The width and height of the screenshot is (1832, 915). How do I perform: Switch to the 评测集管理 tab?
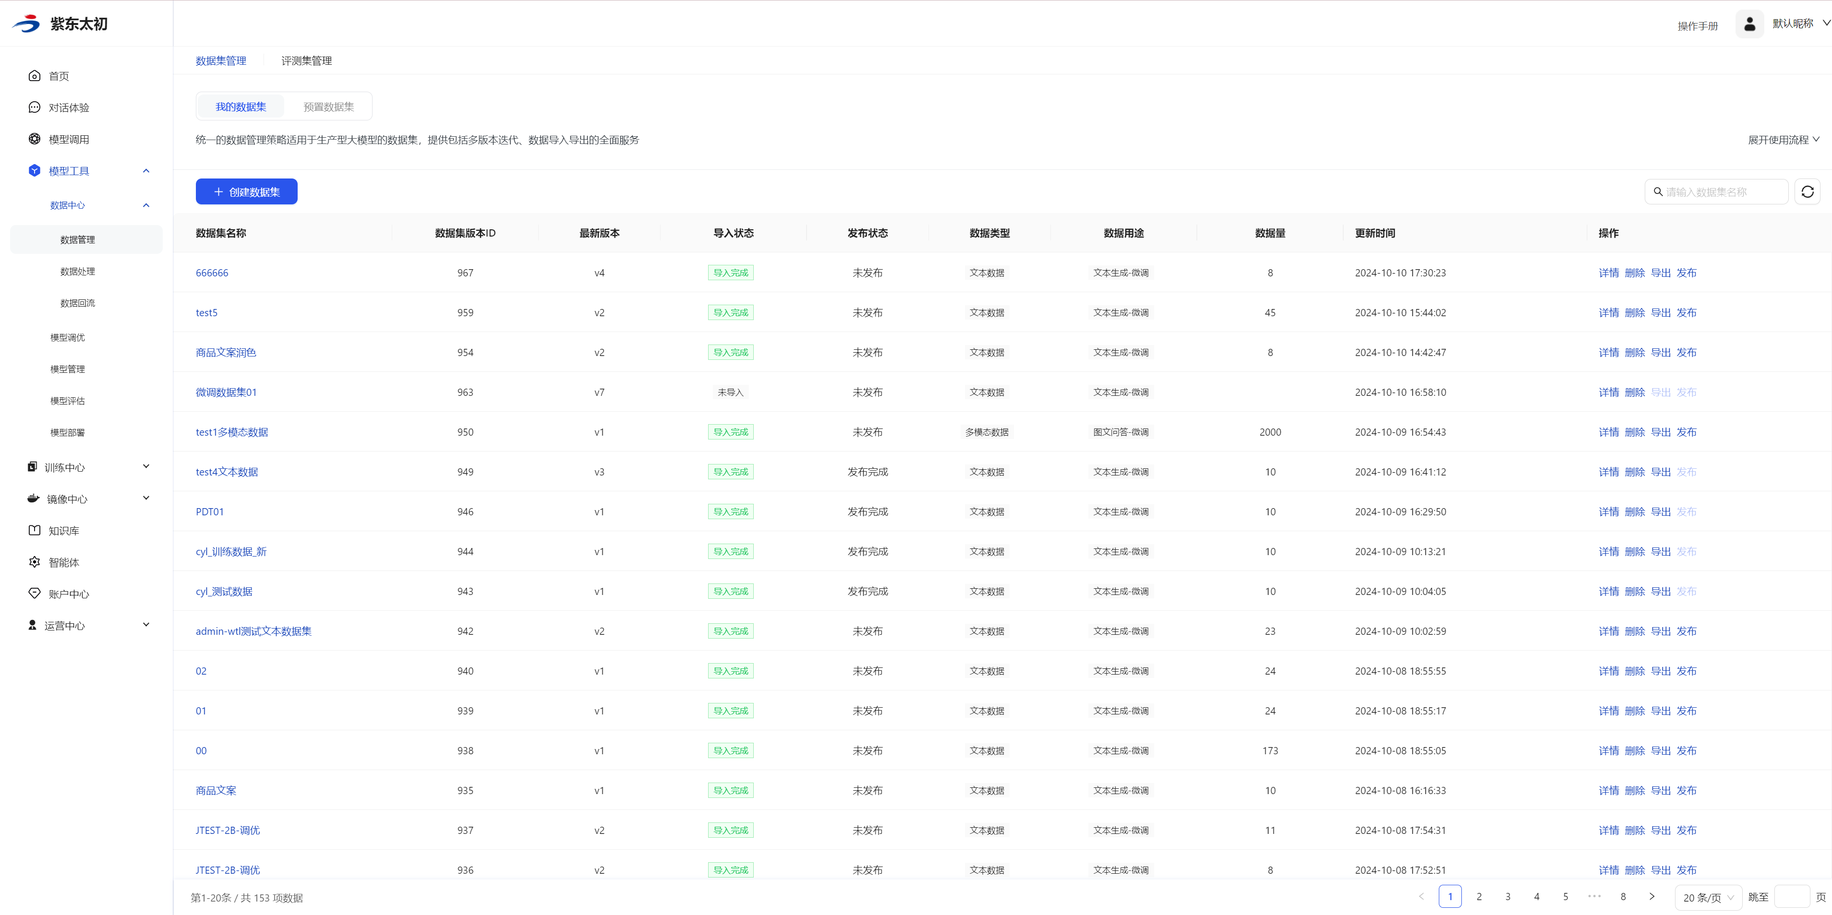(x=306, y=61)
